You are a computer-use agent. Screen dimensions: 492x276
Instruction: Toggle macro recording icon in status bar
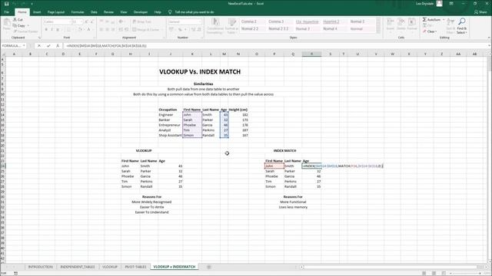(x=15, y=273)
